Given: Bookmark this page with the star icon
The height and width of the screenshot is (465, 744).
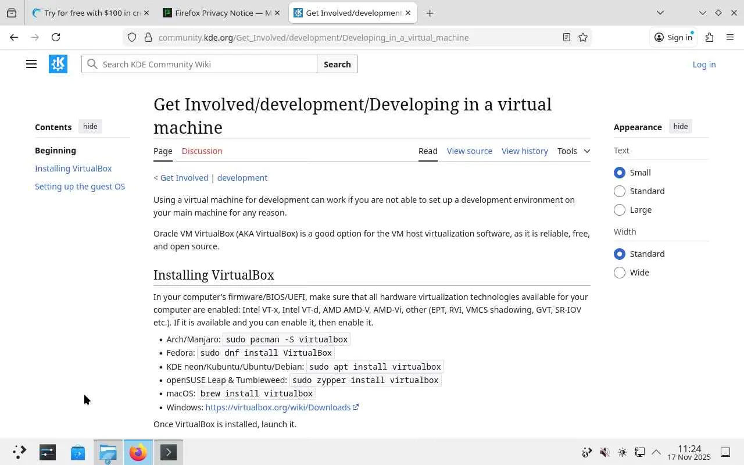Looking at the screenshot, I should (583, 37).
